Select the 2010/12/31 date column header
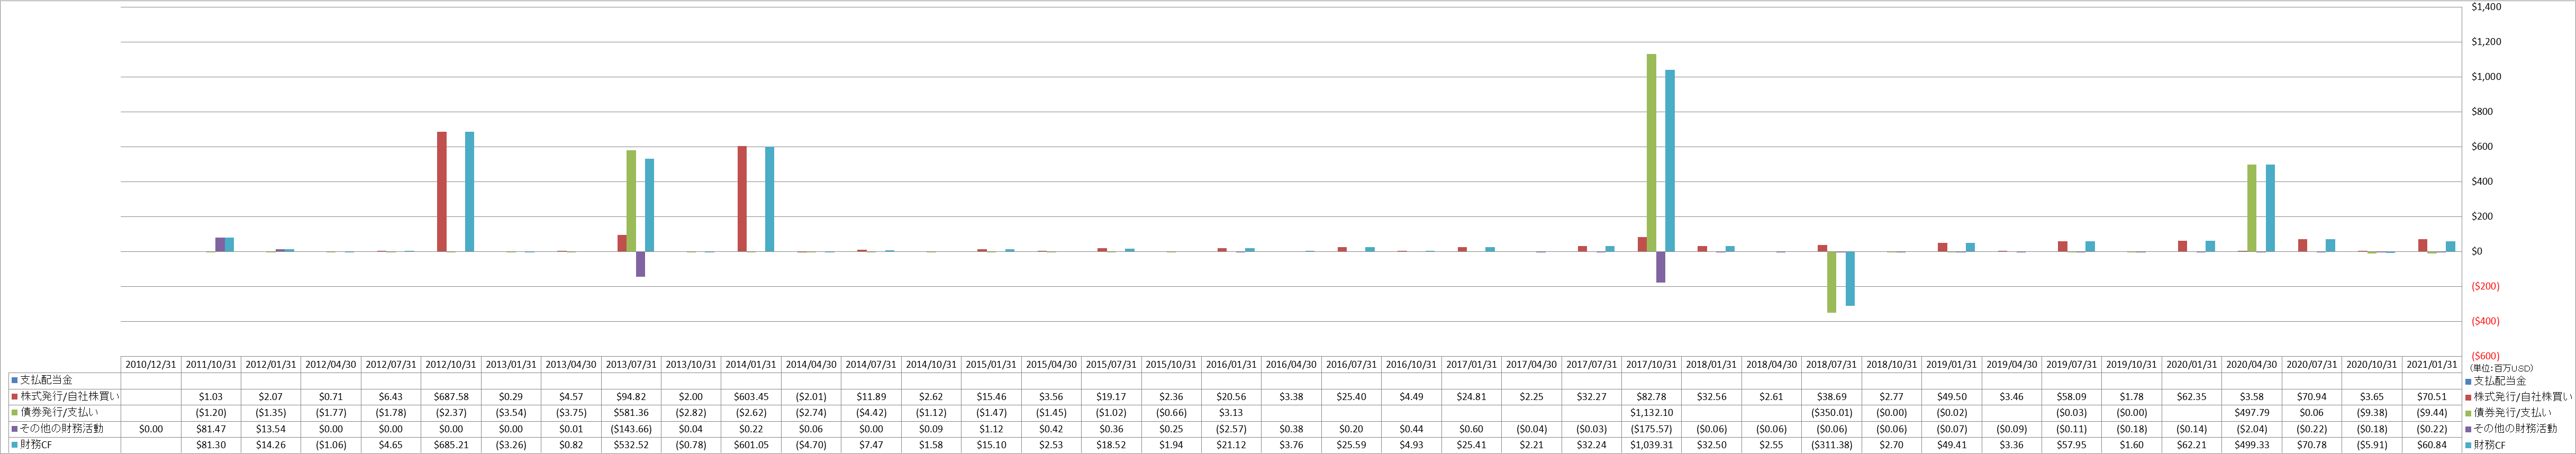This screenshot has height=454, width=2576. pyautogui.click(x=151, y=365)
